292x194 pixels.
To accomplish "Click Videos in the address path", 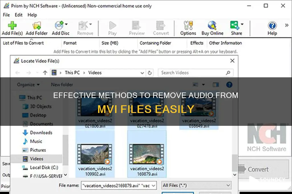I will (95, 73).
